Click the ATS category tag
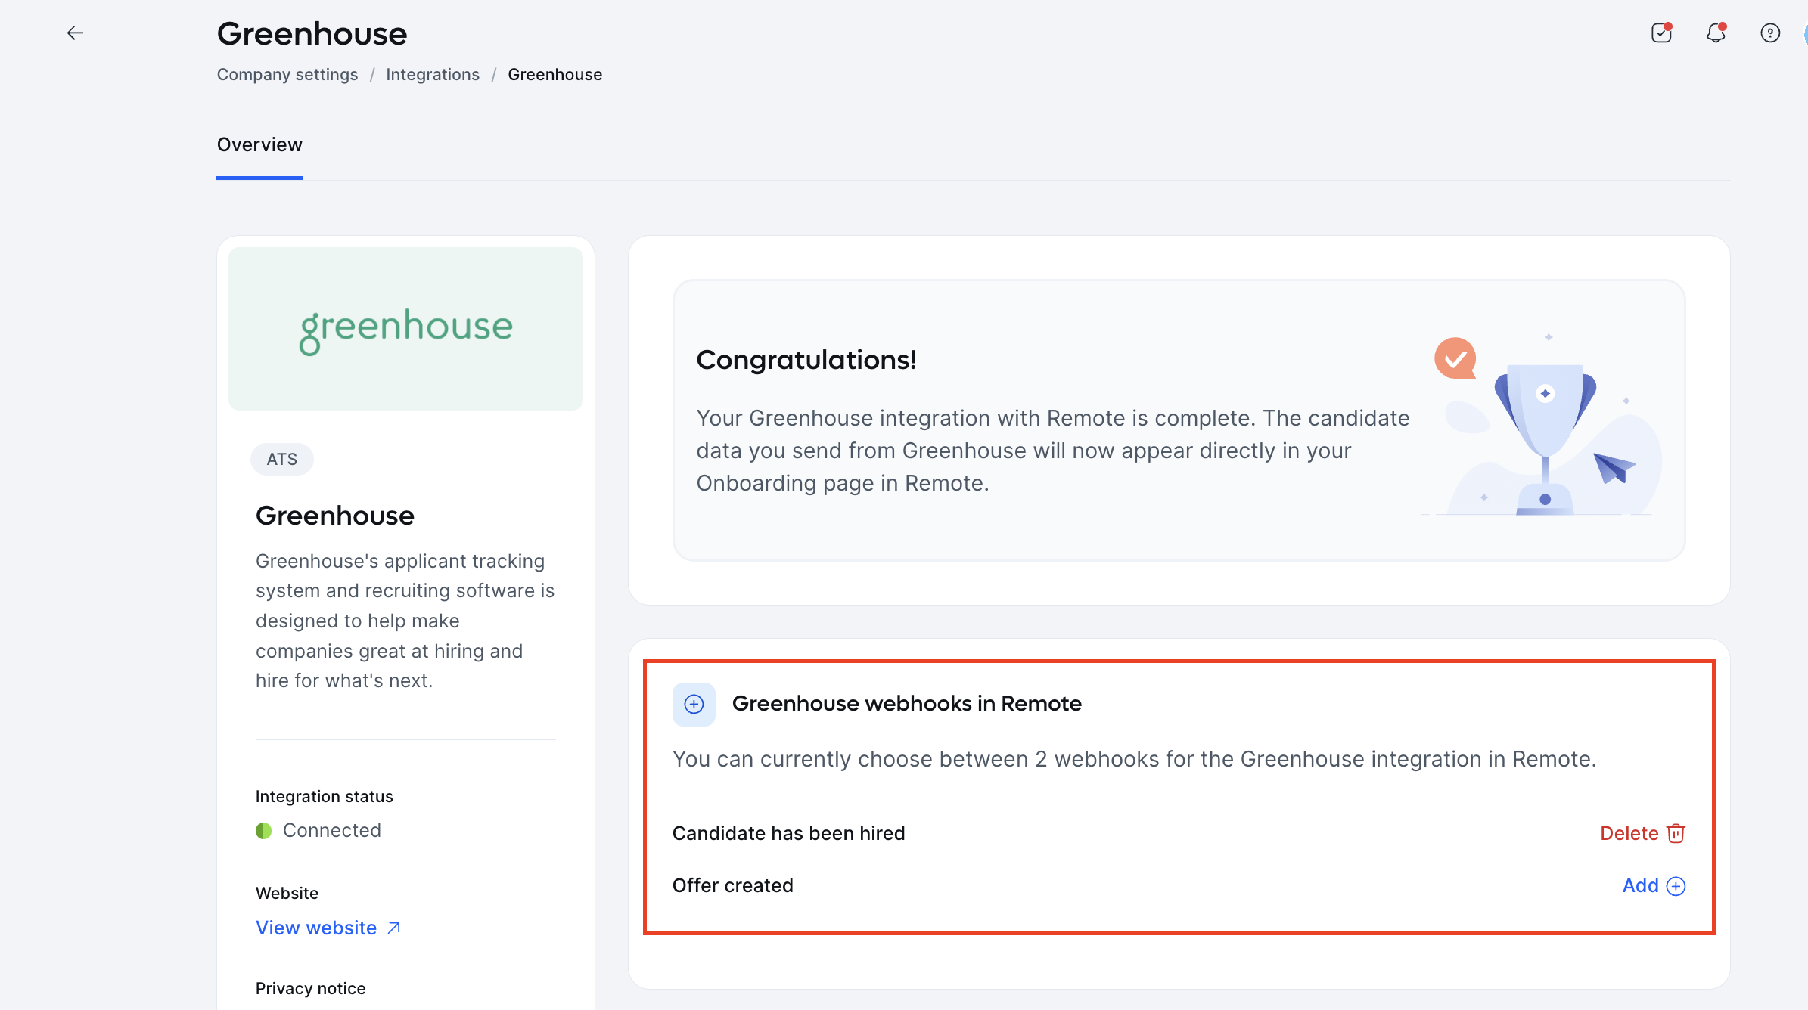1808x1010 pixels. (282, 460)
